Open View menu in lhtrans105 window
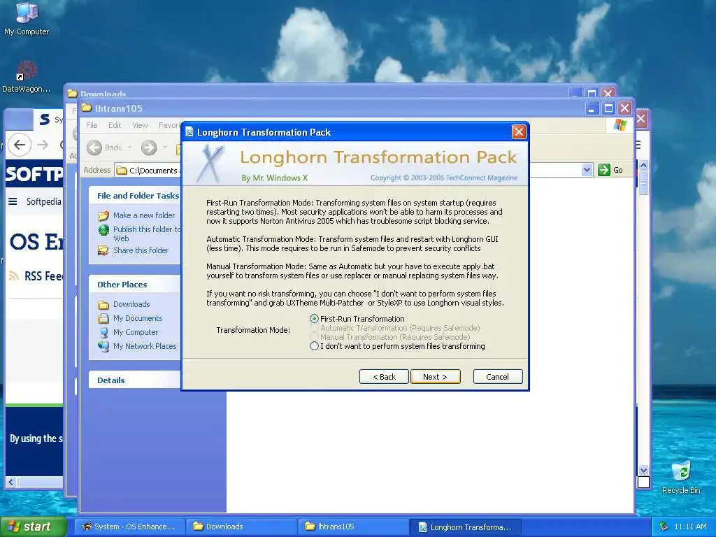This screenshot has height=537, width=716. tap(140, 125)
